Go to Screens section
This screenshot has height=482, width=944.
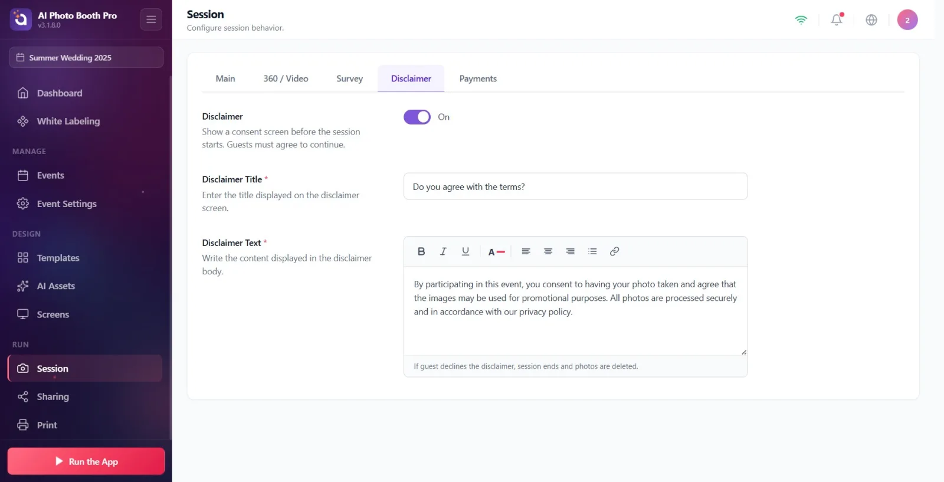[x=86, y=314]
